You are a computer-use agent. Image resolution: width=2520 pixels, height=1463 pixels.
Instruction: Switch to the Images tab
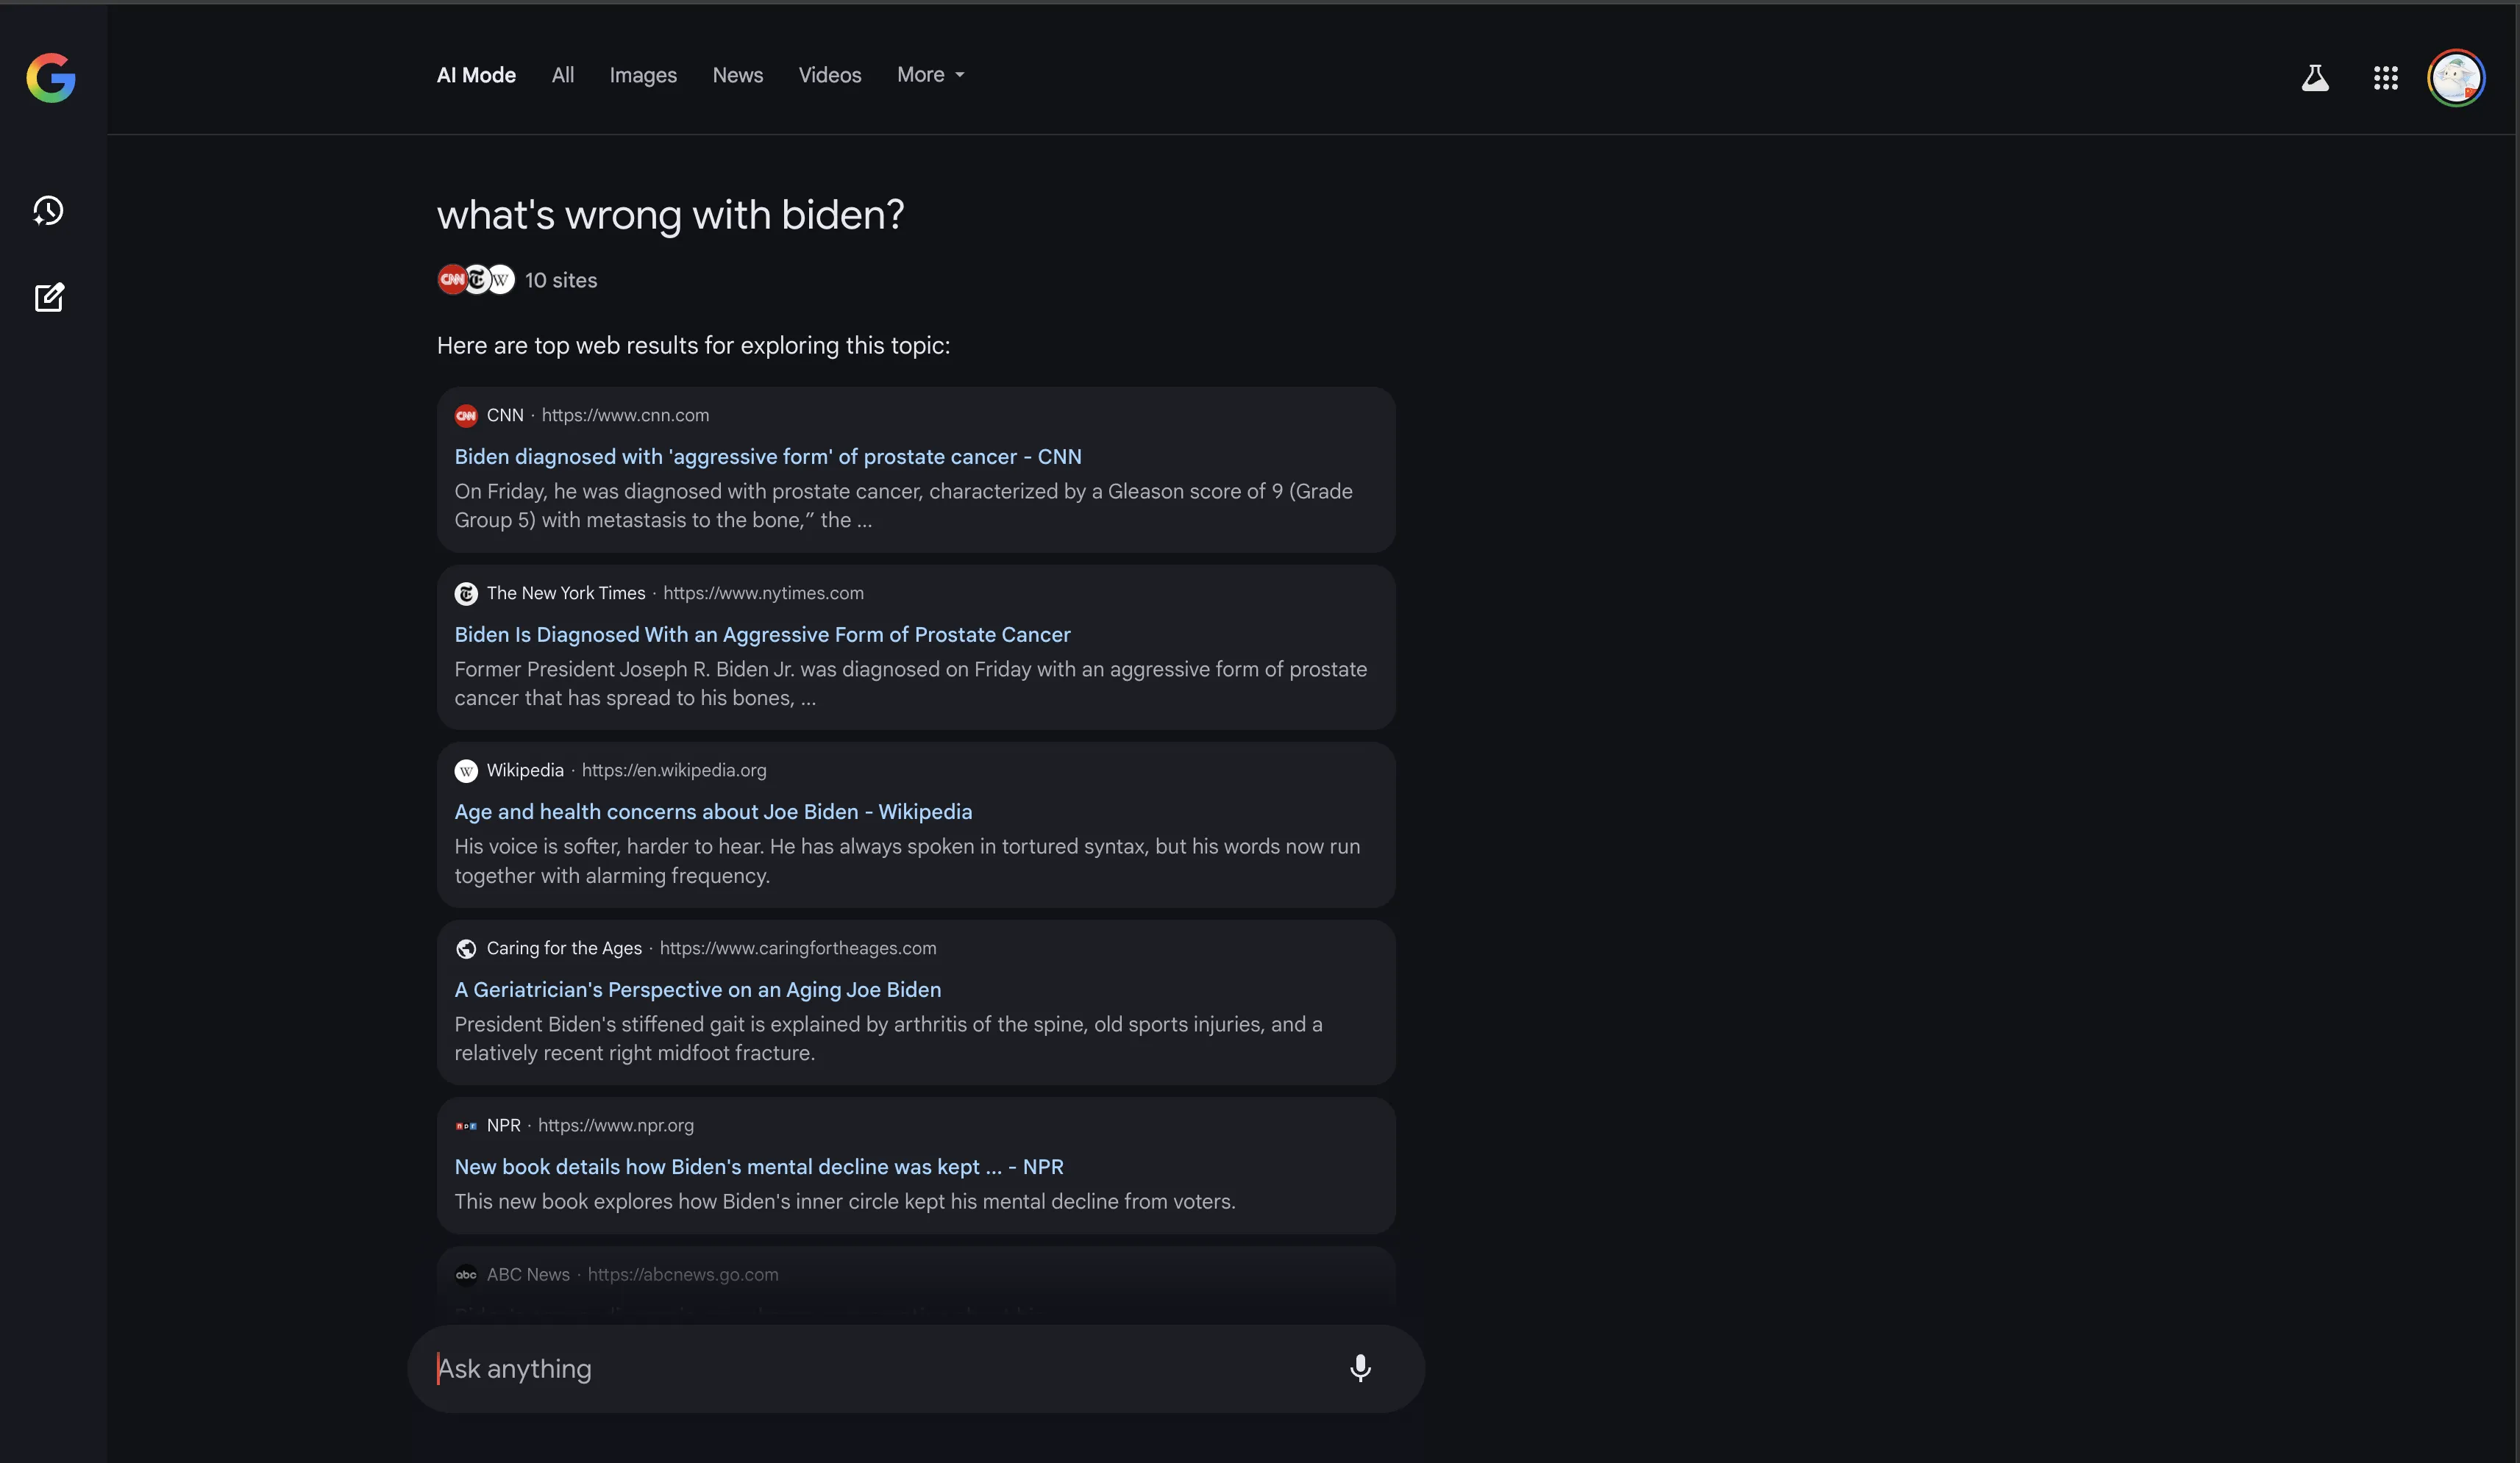click(x=643, y=75)
